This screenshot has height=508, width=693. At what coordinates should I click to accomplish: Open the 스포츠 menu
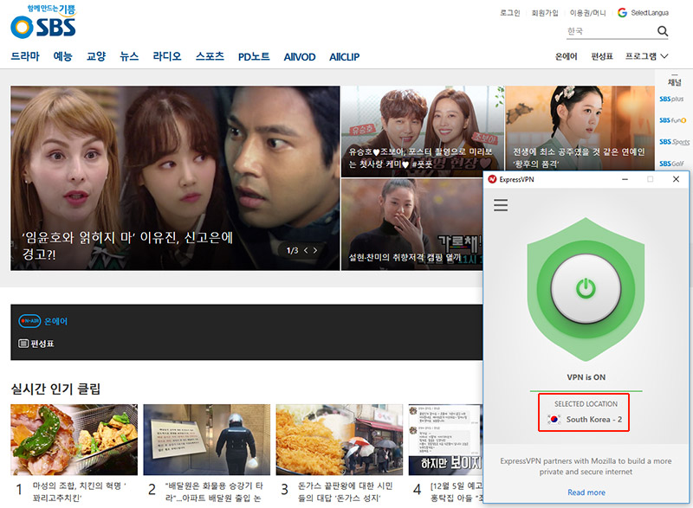[x=210, y=56]
